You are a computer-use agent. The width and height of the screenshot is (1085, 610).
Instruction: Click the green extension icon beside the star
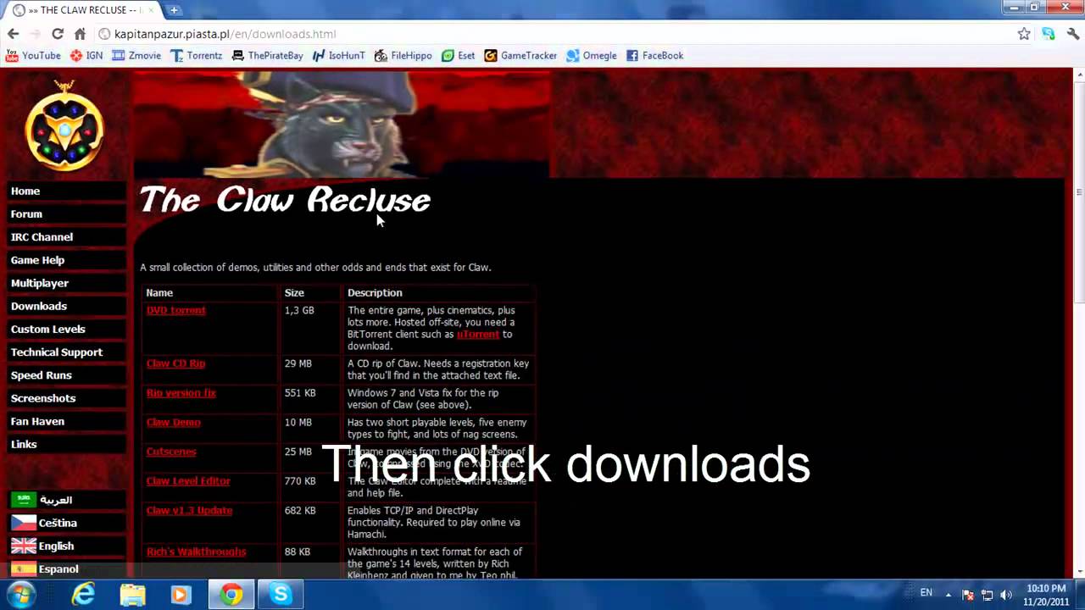(1049, 34)
